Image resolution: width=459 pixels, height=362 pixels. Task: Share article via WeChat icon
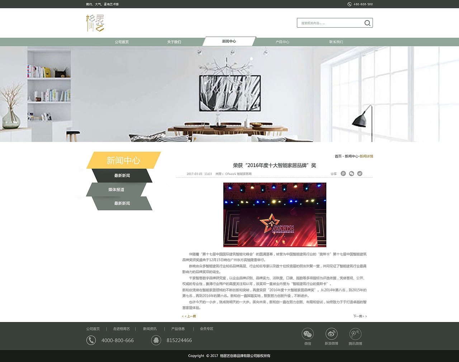351,173
